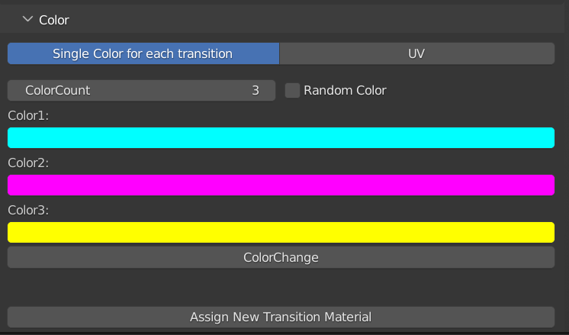This screenshot has height=335, width=569.
Task: Click Assign New Transition Material button
Action: [281, 317]
